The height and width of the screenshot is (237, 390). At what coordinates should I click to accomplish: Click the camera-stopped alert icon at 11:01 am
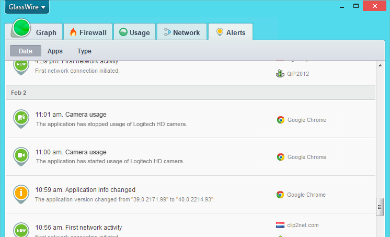coord(21,119)
